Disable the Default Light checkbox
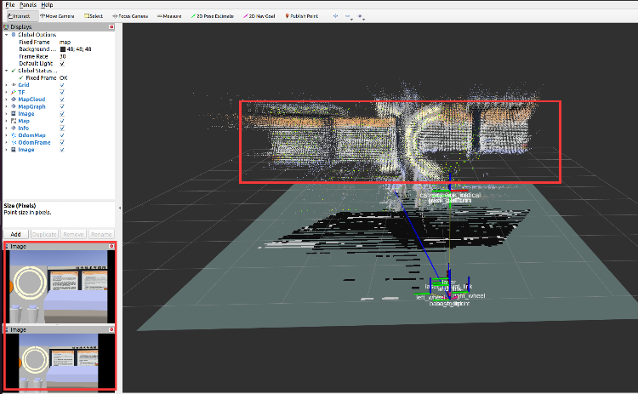The height and width of the screenshot is (394, 638). click(x=62, y=64)
